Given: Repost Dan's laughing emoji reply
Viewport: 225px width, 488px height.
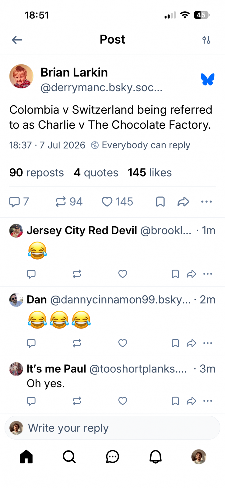Looking at the screenshot, I should [x=77, y=343].
